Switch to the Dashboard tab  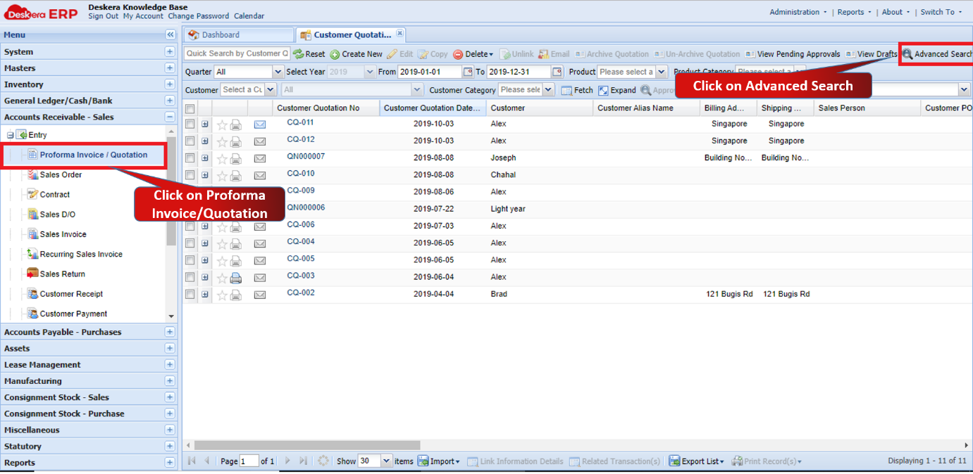pos(238,34)
